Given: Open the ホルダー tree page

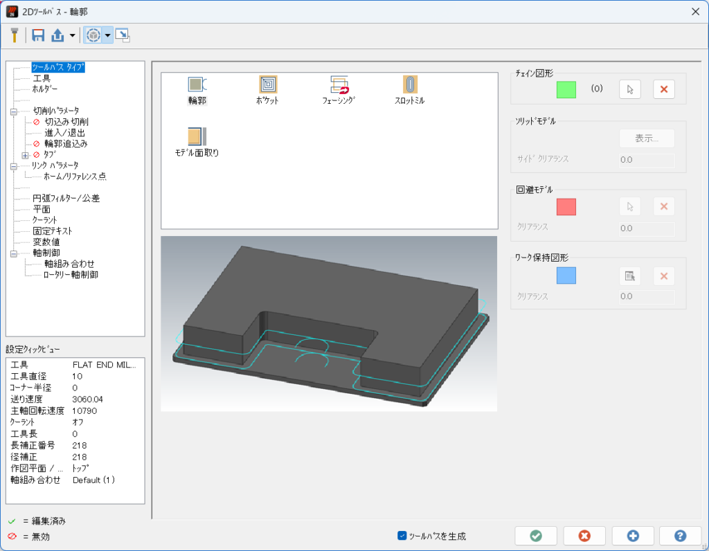Looking at the screenshot, I should 45,89.
